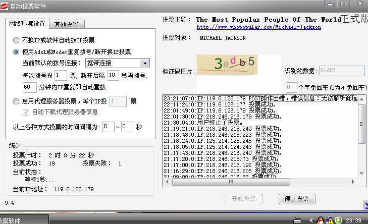Switch to 网络环境设置 tab

(27, 24)
